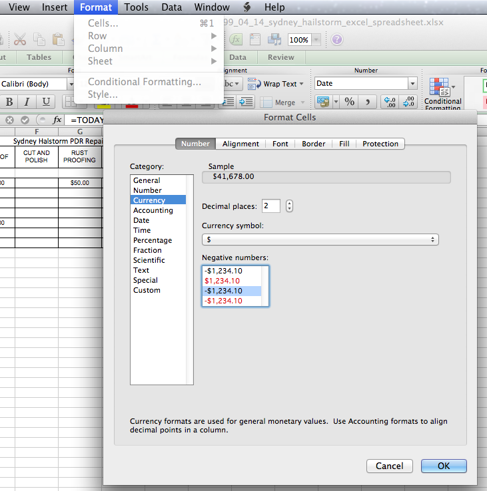
Task: Open the Currency symbol dropdown
Action: [x=320, y=240]
